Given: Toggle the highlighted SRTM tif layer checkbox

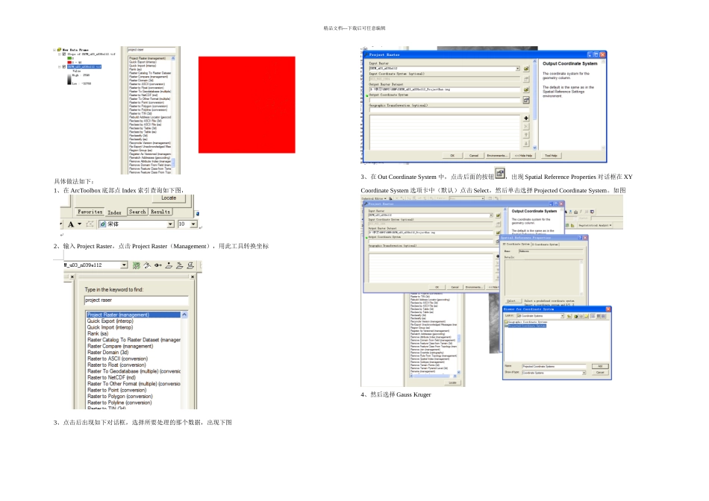Looking at the screenshot, I should pyautogui.click(x=64, y=66).
